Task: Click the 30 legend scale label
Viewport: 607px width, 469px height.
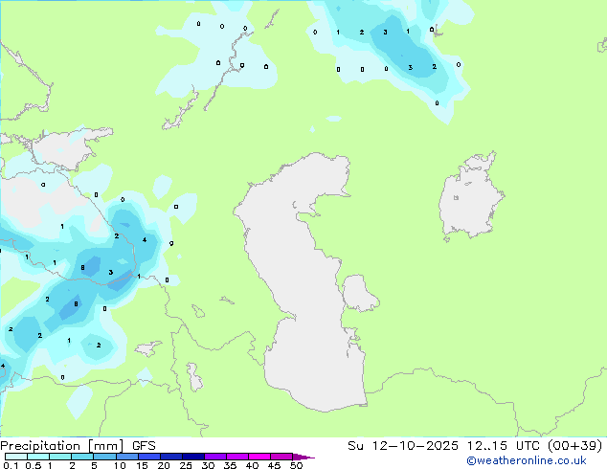Action: point(208,465)
